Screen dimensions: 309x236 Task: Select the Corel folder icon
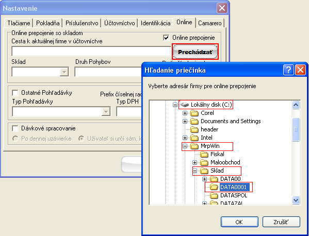pos(194,113)
